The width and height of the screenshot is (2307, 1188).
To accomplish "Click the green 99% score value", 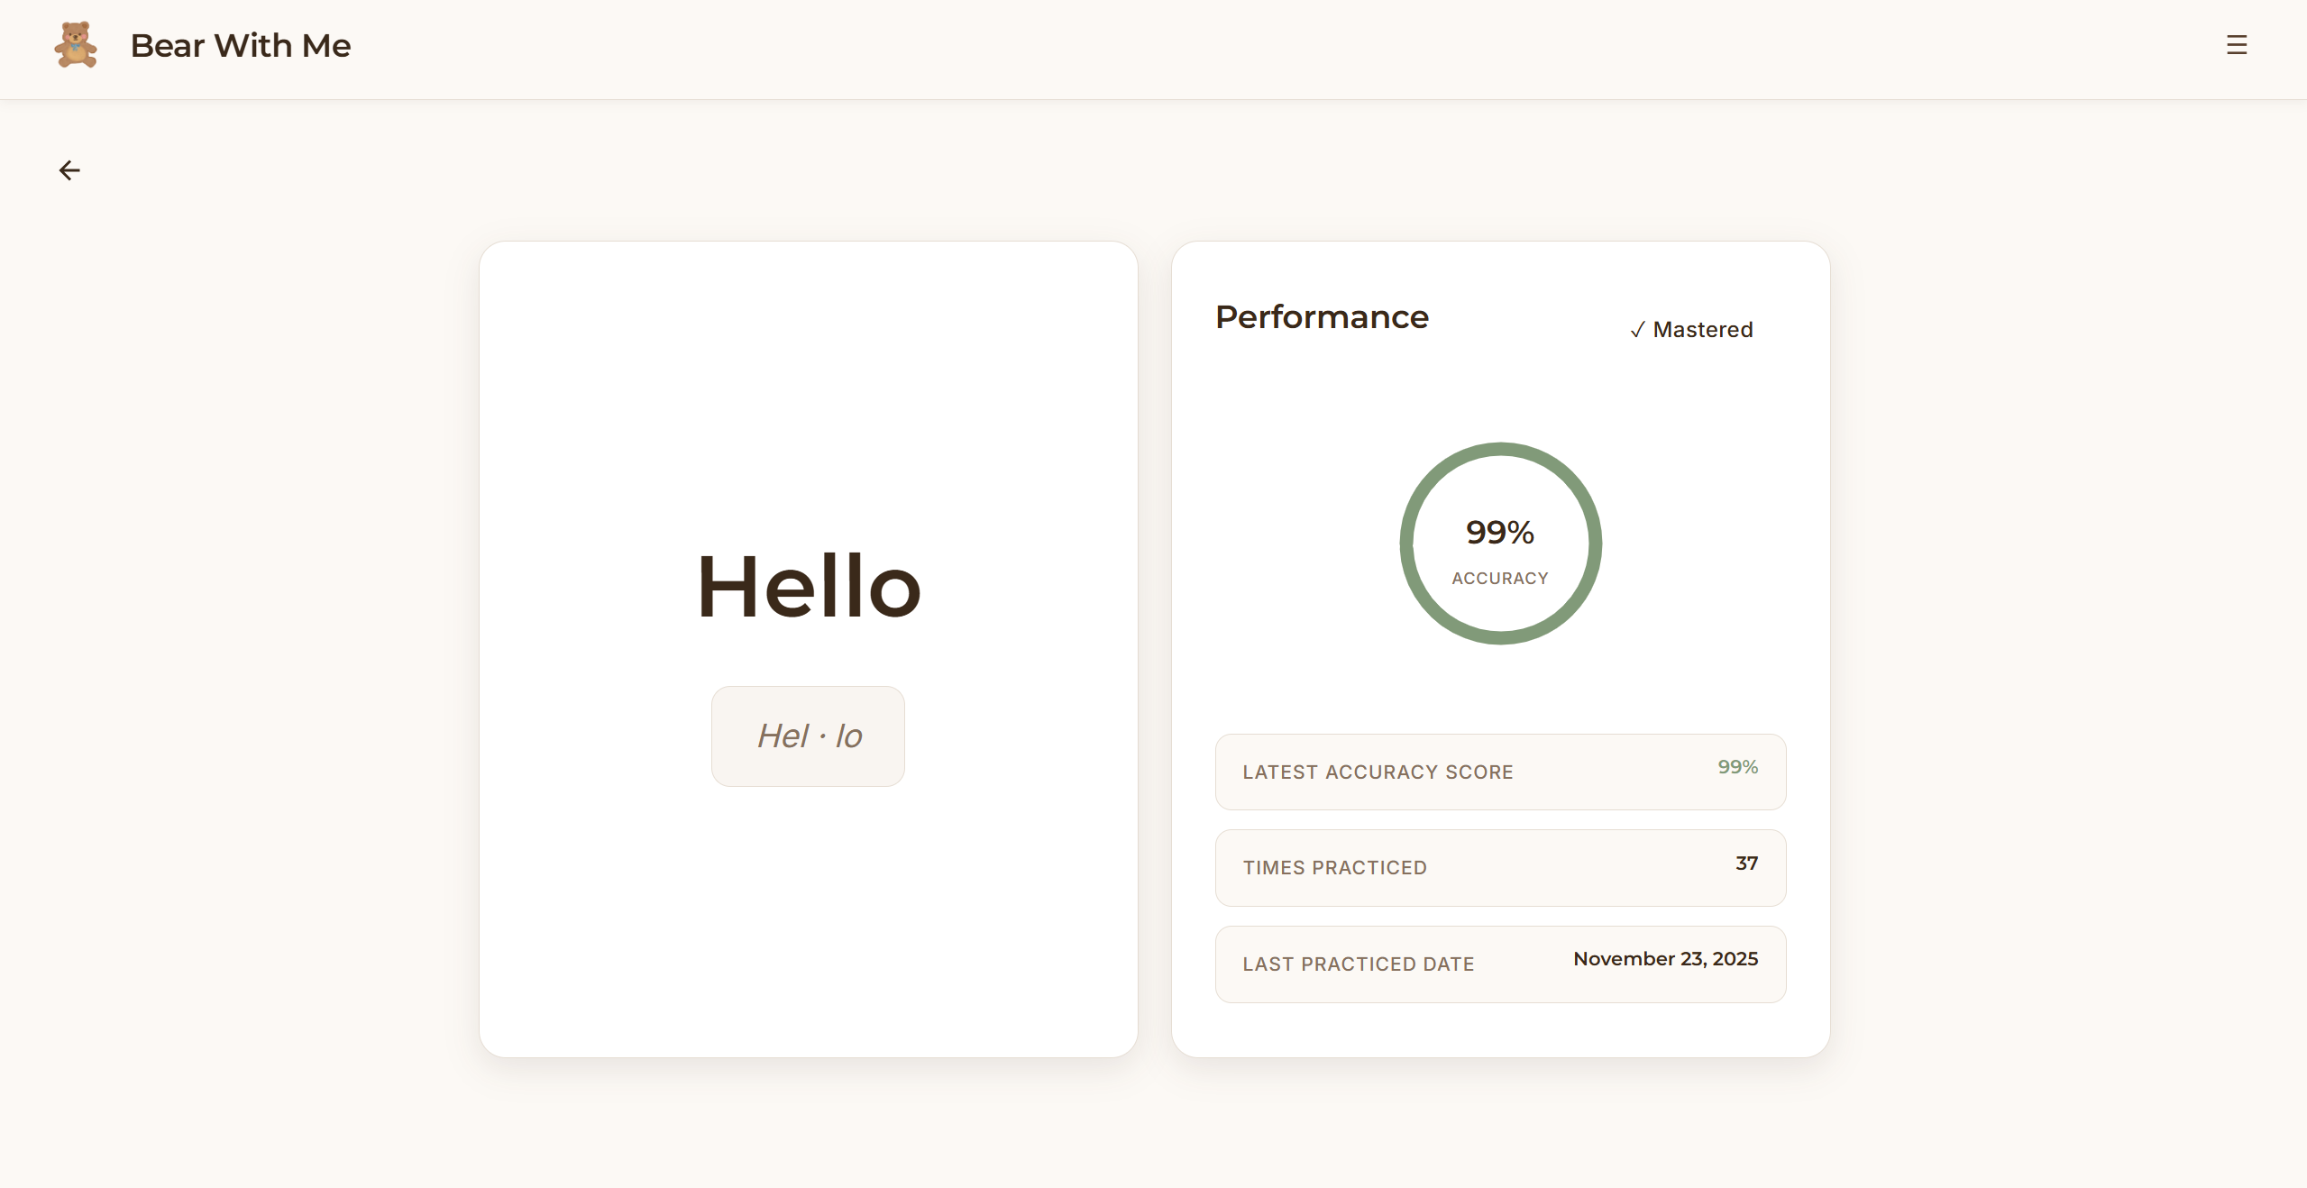I will 1737,767.
